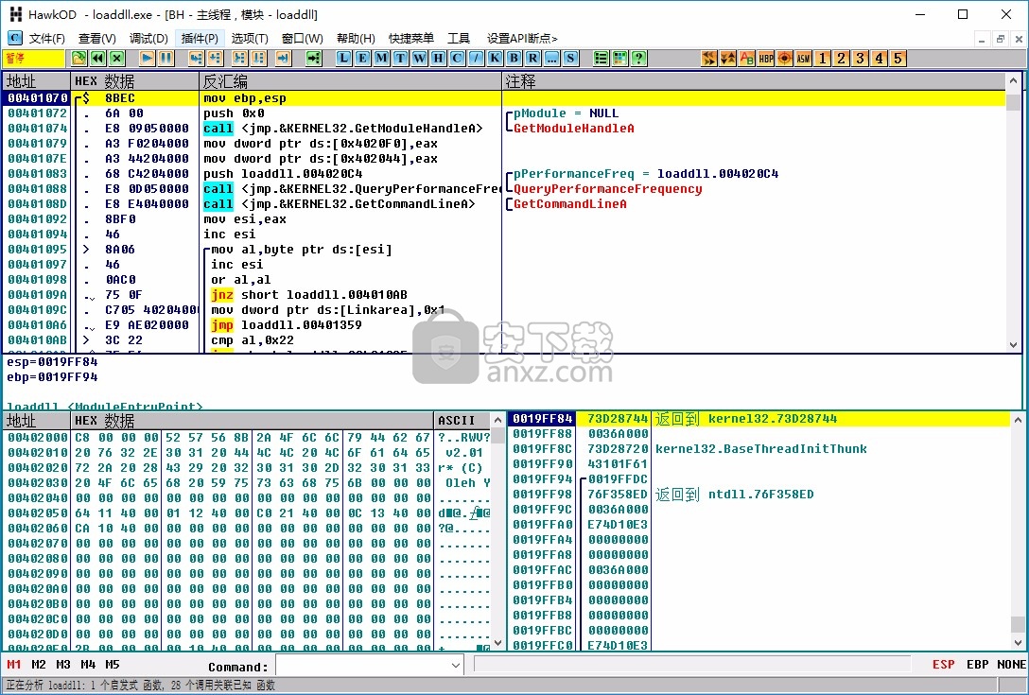1029x695 pixels.
Task: Click the orange number 1 toolbar button
Action: click(x=822, y=59)
